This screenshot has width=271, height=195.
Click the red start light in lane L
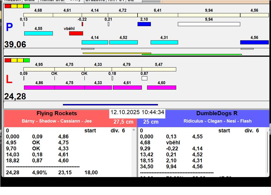point(8,60)
